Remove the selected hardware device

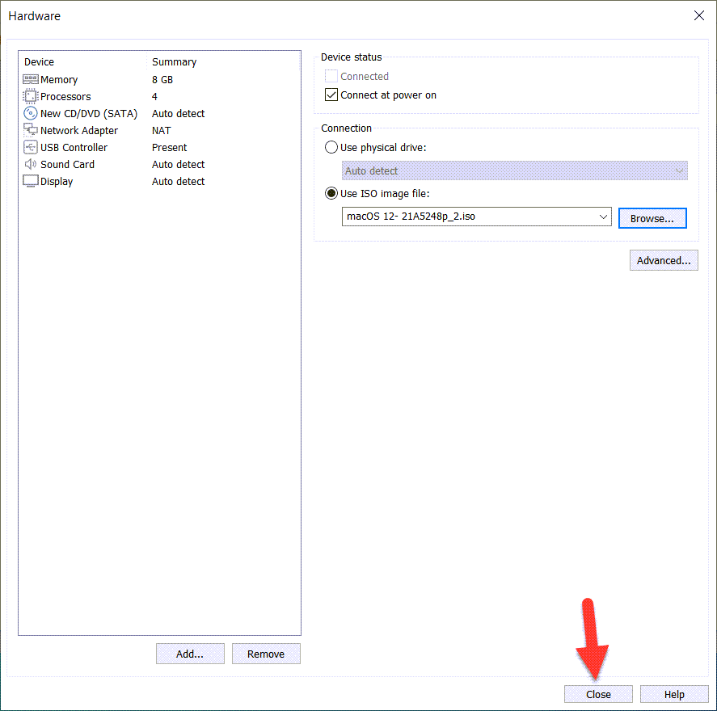(266, 654)
